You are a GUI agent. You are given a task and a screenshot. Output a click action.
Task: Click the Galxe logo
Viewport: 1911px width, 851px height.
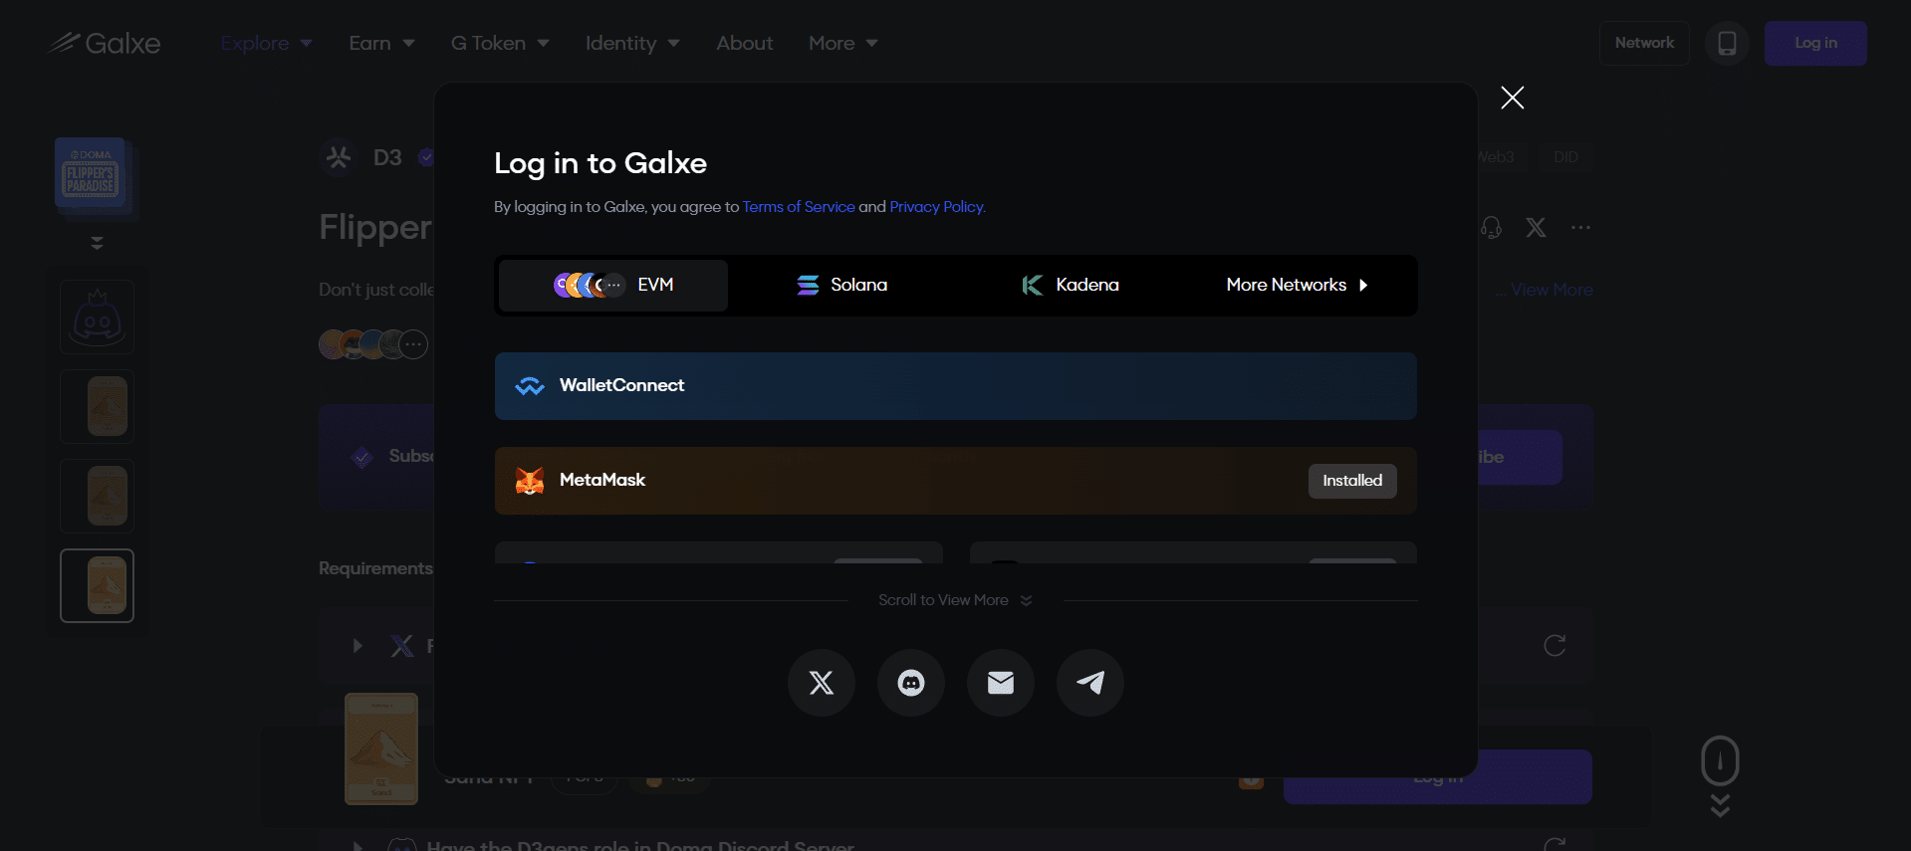tap(105, 44)
